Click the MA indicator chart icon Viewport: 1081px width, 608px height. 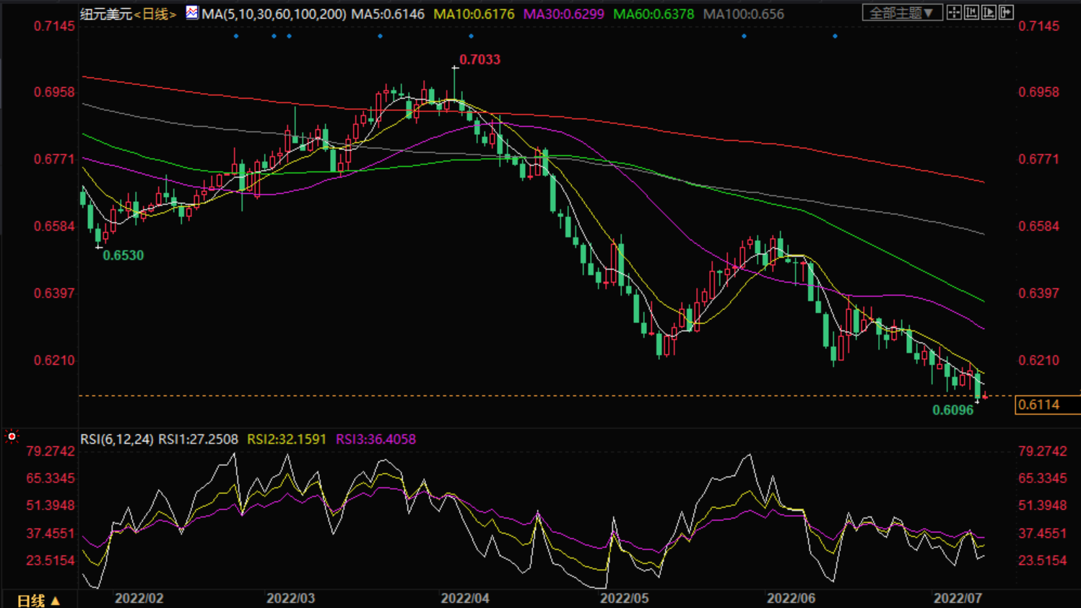pos(191,13)
